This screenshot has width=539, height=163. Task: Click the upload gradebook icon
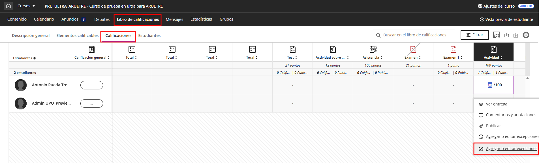(x=507, y=35)
